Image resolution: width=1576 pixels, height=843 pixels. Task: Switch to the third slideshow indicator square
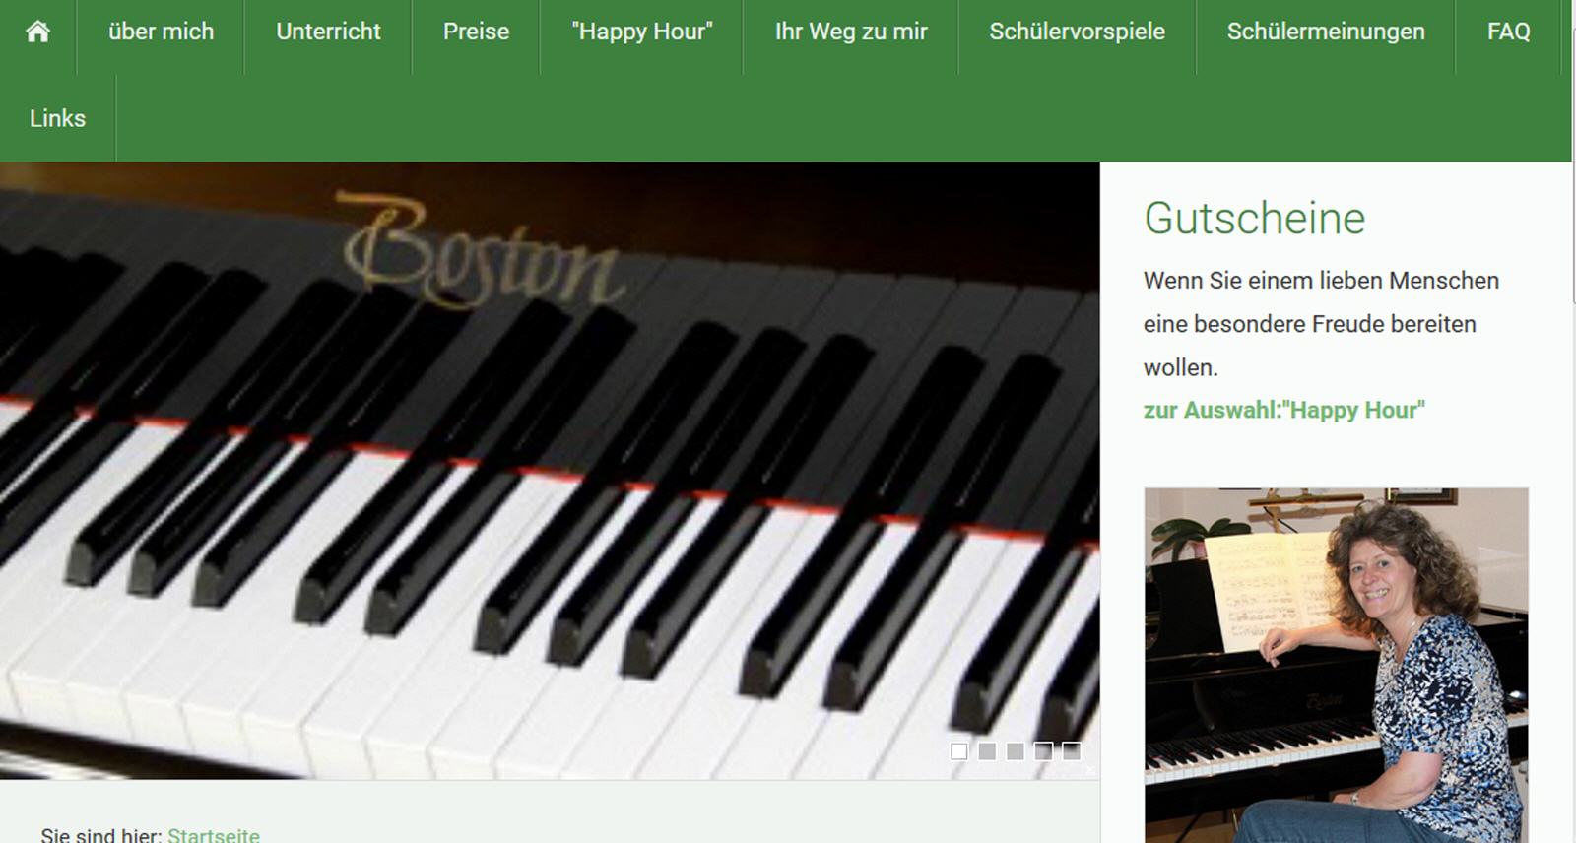(x=1015, y=751)
